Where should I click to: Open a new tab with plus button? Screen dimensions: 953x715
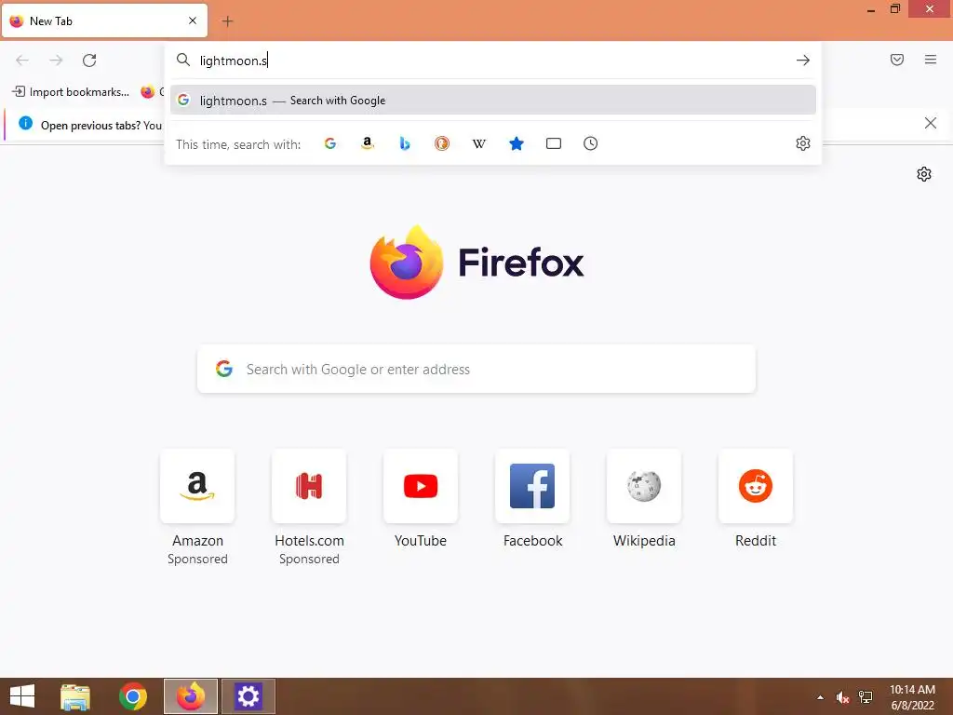227,21
